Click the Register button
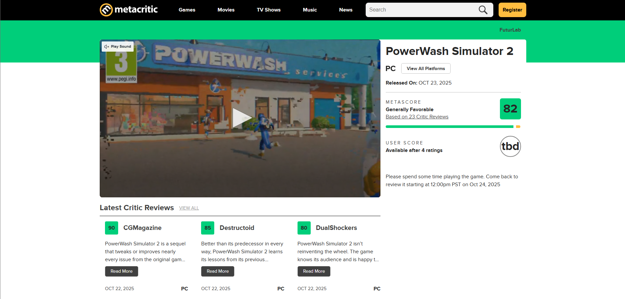Image resolution: width=625 pixels, height=299 pixels. (x=512, y=10)
